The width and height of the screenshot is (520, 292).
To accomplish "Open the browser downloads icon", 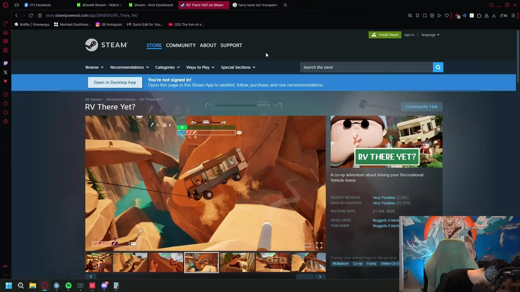I will tap(494, 15).
